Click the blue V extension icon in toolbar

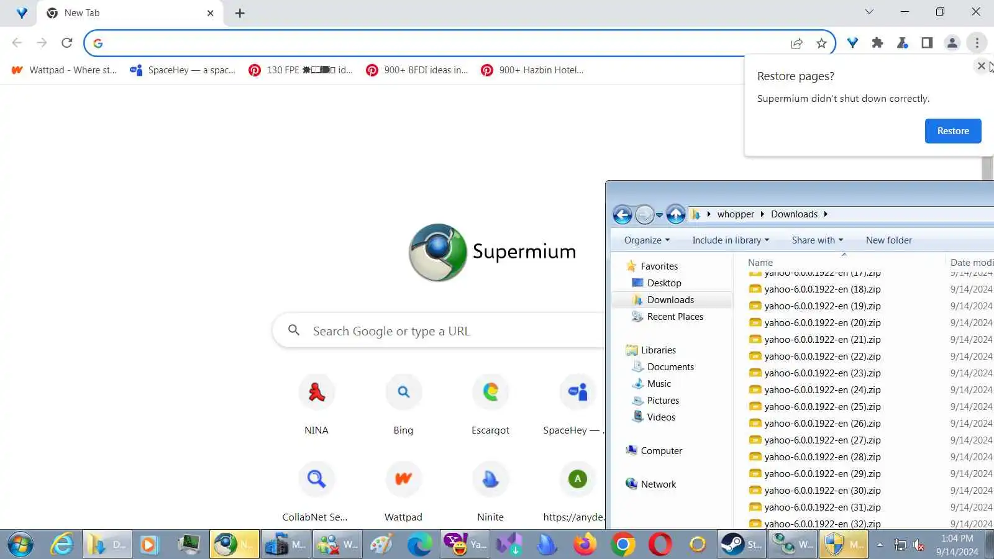coord(852,43)
